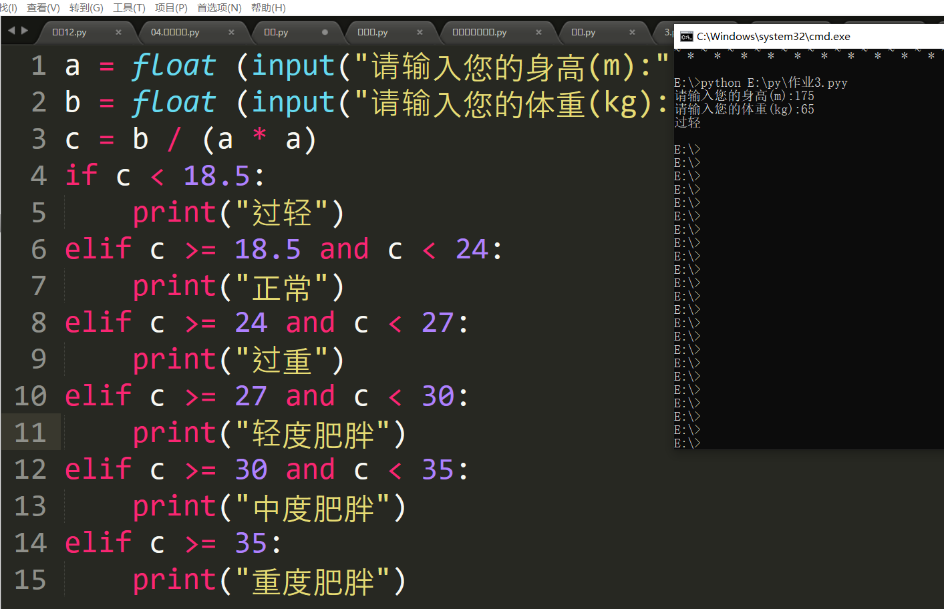Viewport: 944px width, 609px height.
Task: Click the 'print' call on line 15
Action: 174,580
